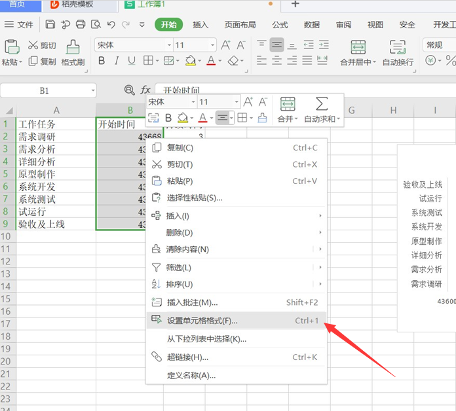Toggle Underline in the ribbon
The width and height of the screenshot is (456, 411).
132,61
